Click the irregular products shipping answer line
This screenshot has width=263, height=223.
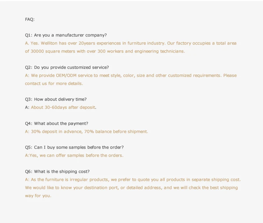(x=133, y=180)
